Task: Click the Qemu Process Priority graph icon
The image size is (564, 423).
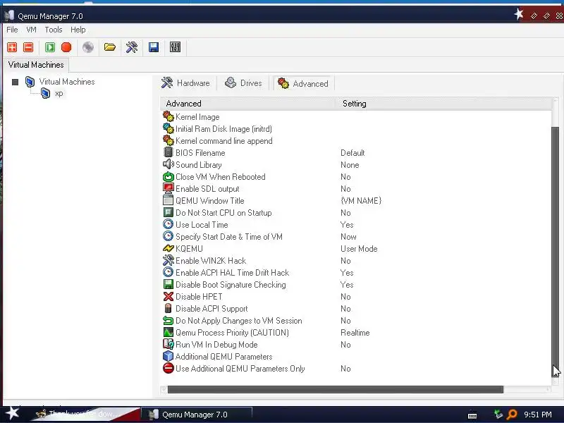Action: pyautogui.click(x=168, y=332)
